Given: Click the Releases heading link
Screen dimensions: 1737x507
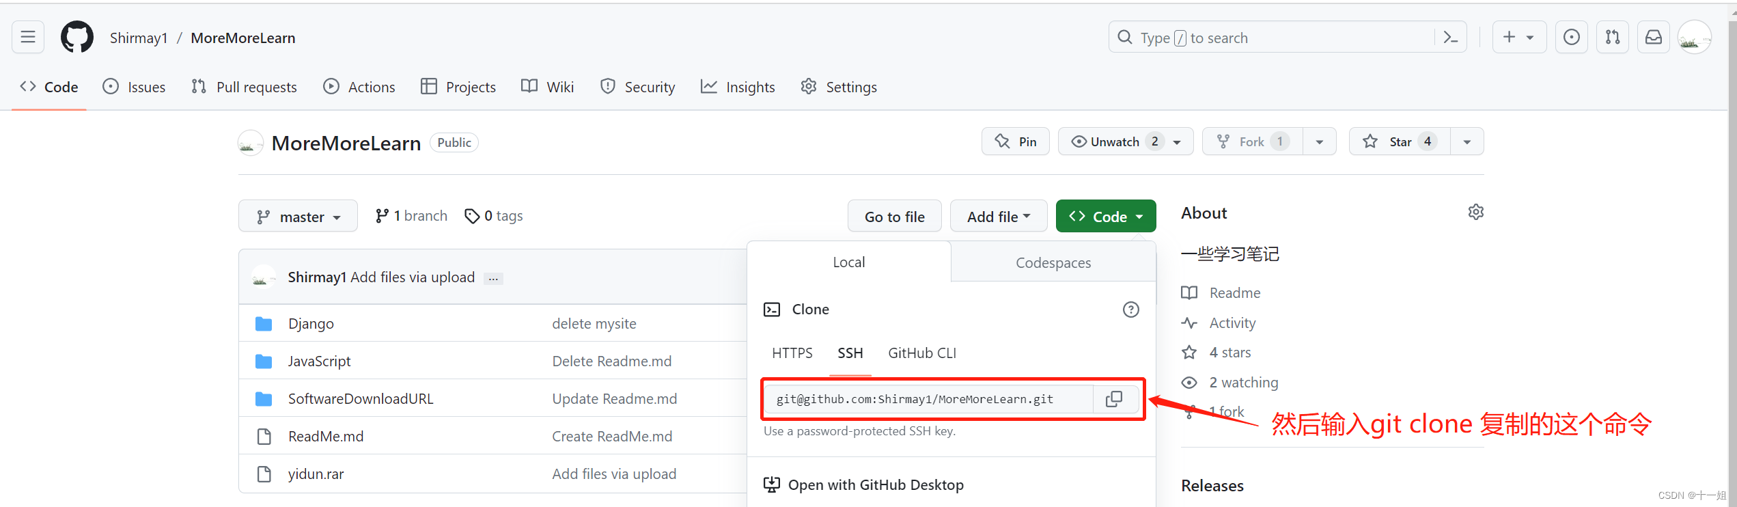Looking at the screenshot, I should click(1212, 486).
